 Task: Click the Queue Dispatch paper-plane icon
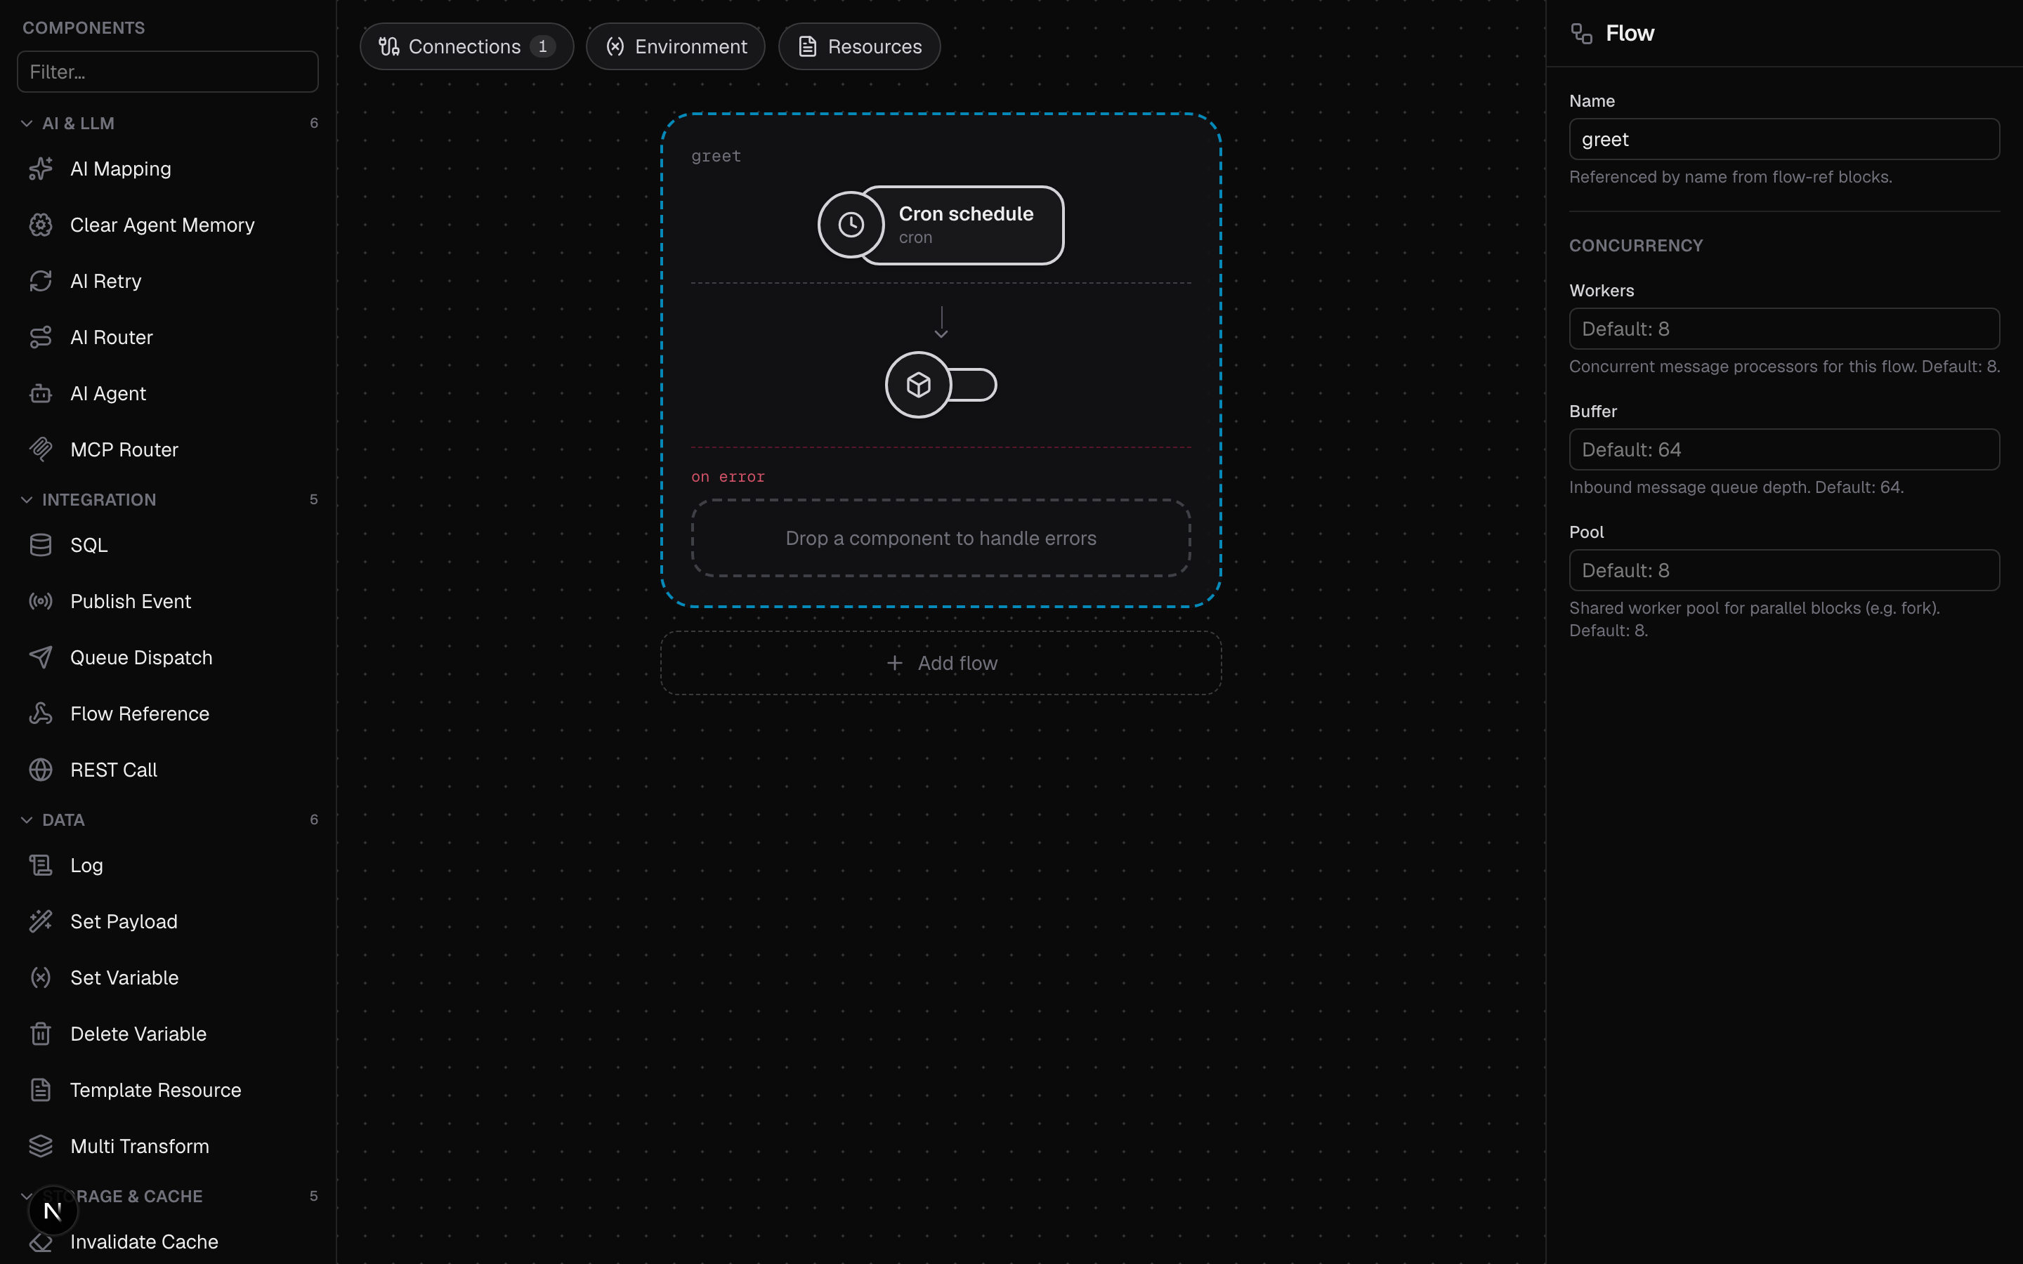(40, 657)
